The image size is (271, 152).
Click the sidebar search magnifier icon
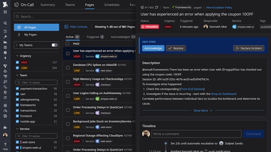point(5,23)
